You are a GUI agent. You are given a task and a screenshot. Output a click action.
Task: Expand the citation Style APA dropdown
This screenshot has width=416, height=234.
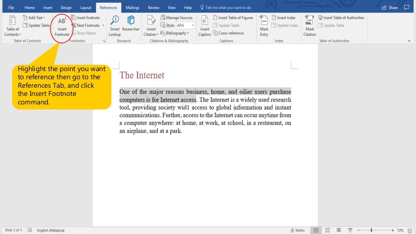pyautogui.click(x=193, y=26)
